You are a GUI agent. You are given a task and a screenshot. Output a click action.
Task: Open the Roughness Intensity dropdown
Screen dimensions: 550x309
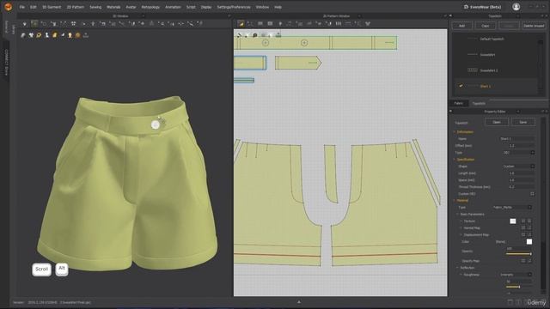(x=516, y=275)
